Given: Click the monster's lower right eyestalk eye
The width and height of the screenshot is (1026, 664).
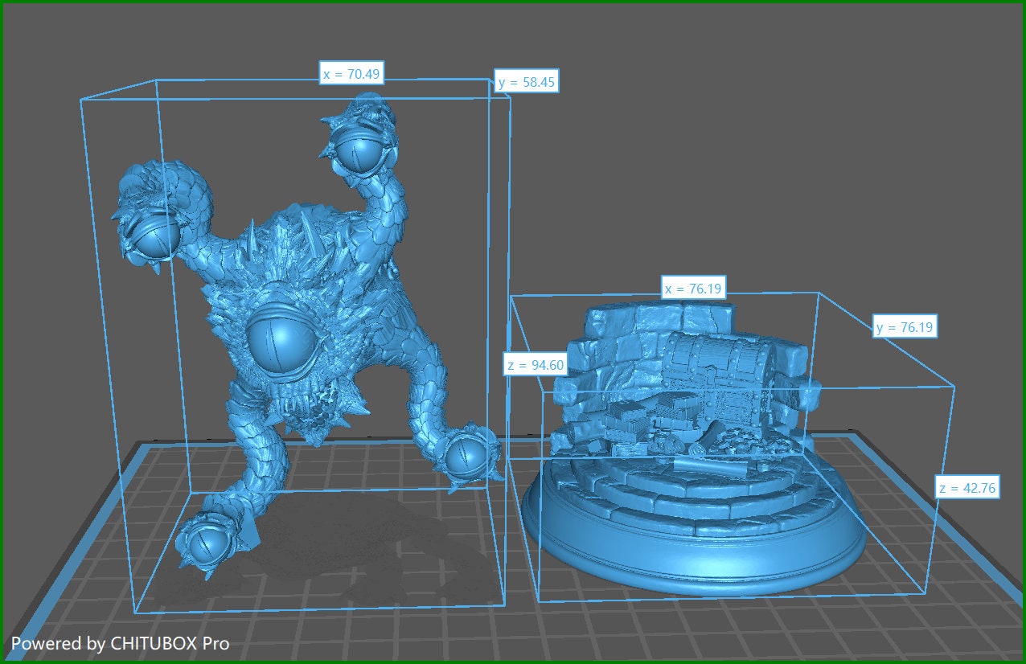Looking at the screenshot, I should pos(467,457).
